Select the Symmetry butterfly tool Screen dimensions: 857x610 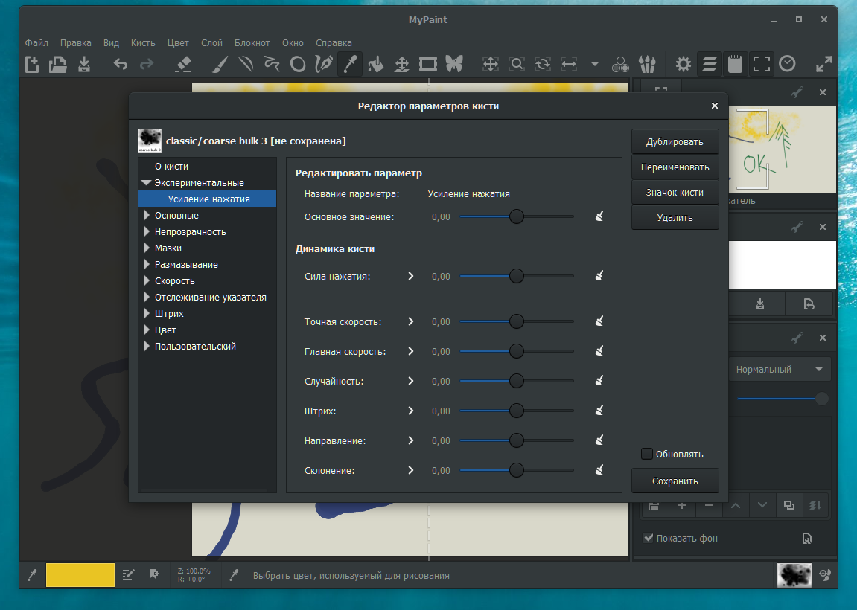pyautogui.click(x=454, y=65)
